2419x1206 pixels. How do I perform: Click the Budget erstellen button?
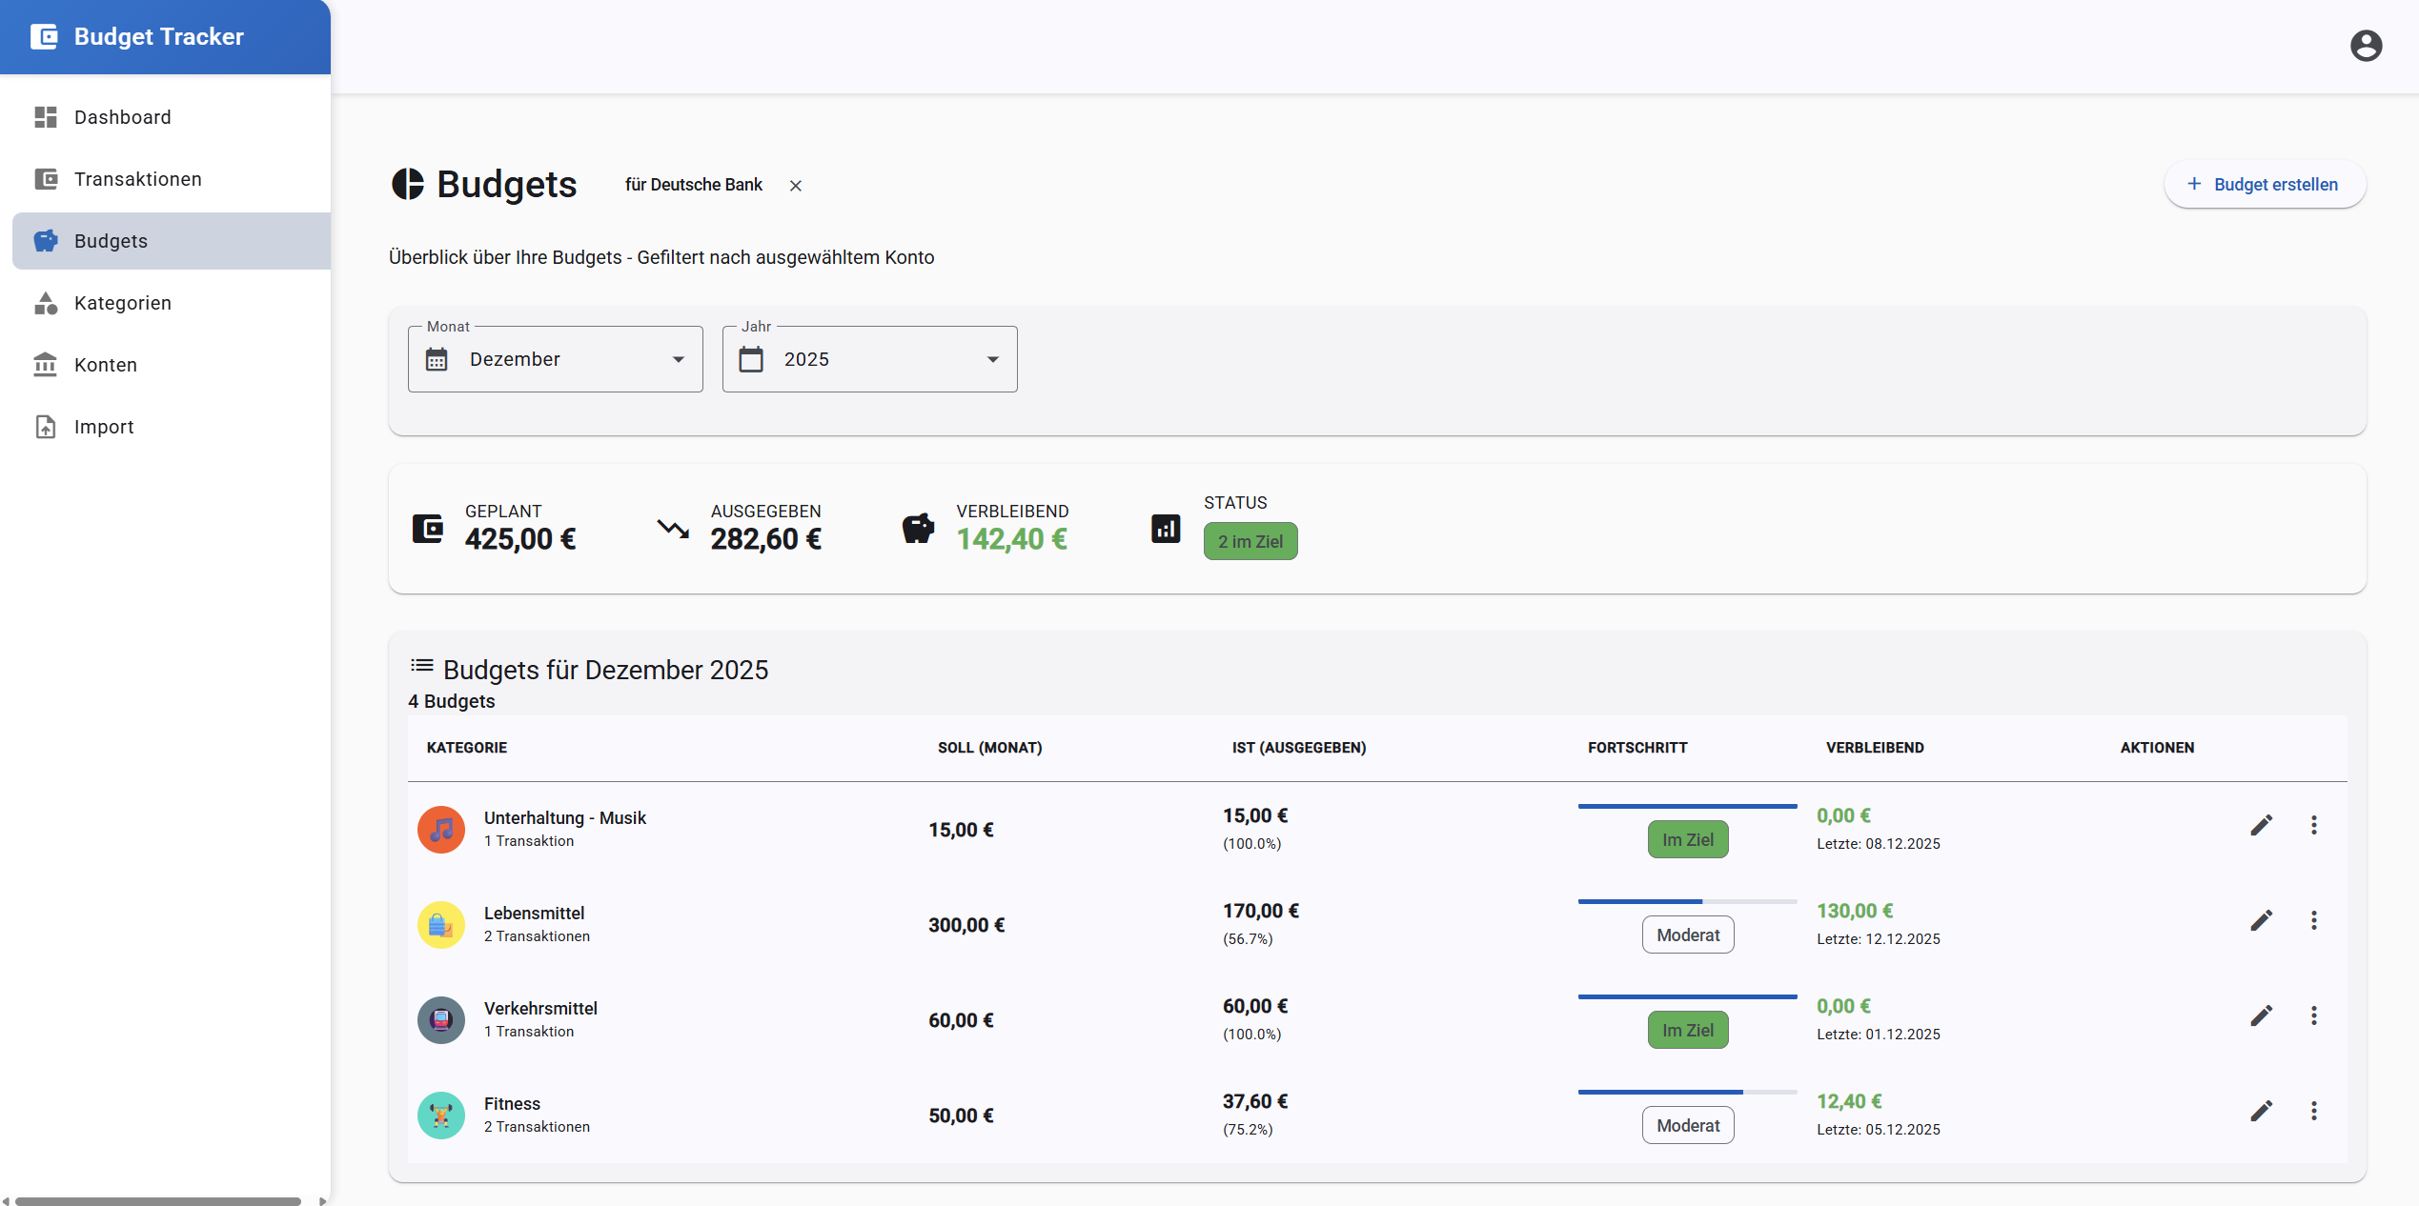coord(2265,185)
